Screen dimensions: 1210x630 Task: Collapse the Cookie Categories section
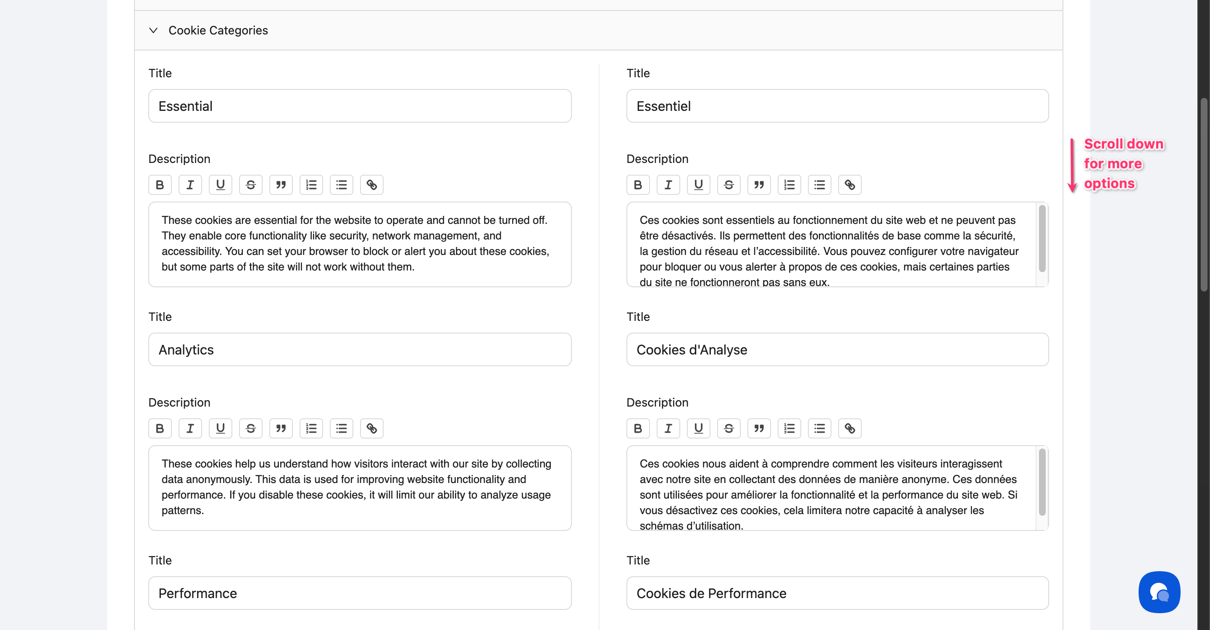[x=153, y=31]
